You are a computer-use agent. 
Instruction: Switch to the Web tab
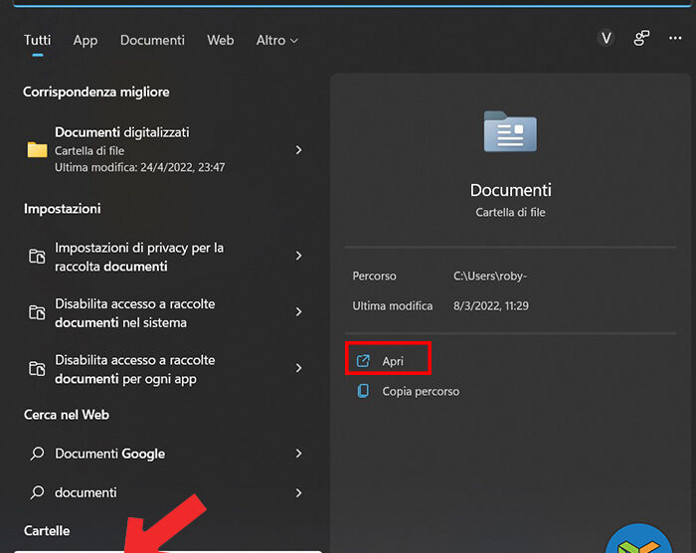point(220,40)
